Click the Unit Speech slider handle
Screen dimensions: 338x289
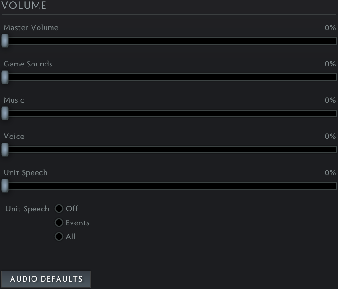pyautogui.click(x=5, y=186)
